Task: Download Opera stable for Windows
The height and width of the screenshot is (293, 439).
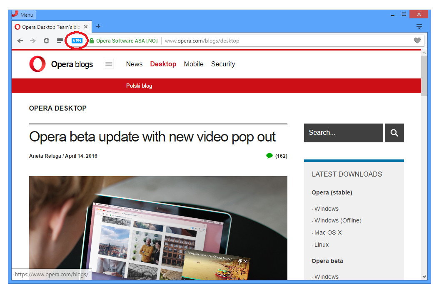Action: tap(326, 209)
